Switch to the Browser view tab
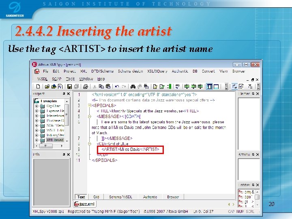292x219 pixels. (173, 197)
